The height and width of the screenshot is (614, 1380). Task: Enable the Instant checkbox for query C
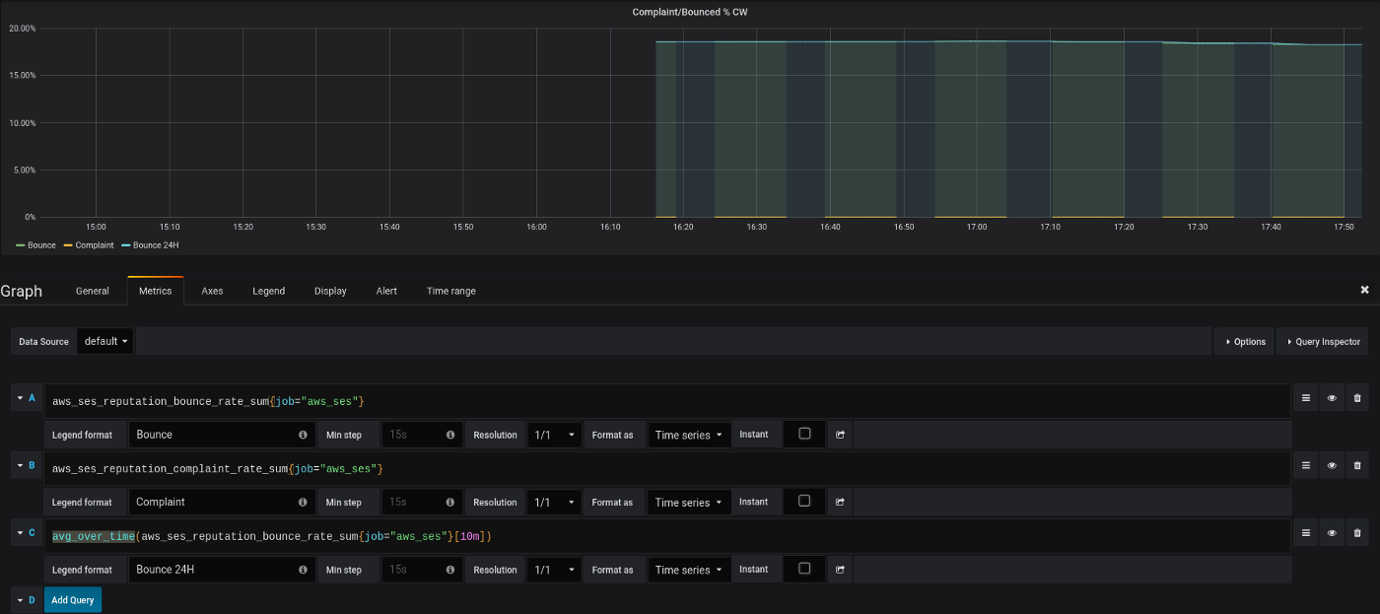click(804, 569)
